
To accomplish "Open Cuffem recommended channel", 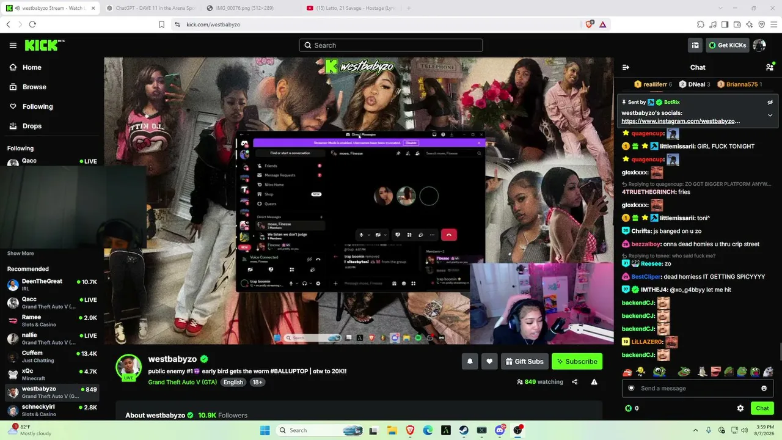I will pos(51,356).
